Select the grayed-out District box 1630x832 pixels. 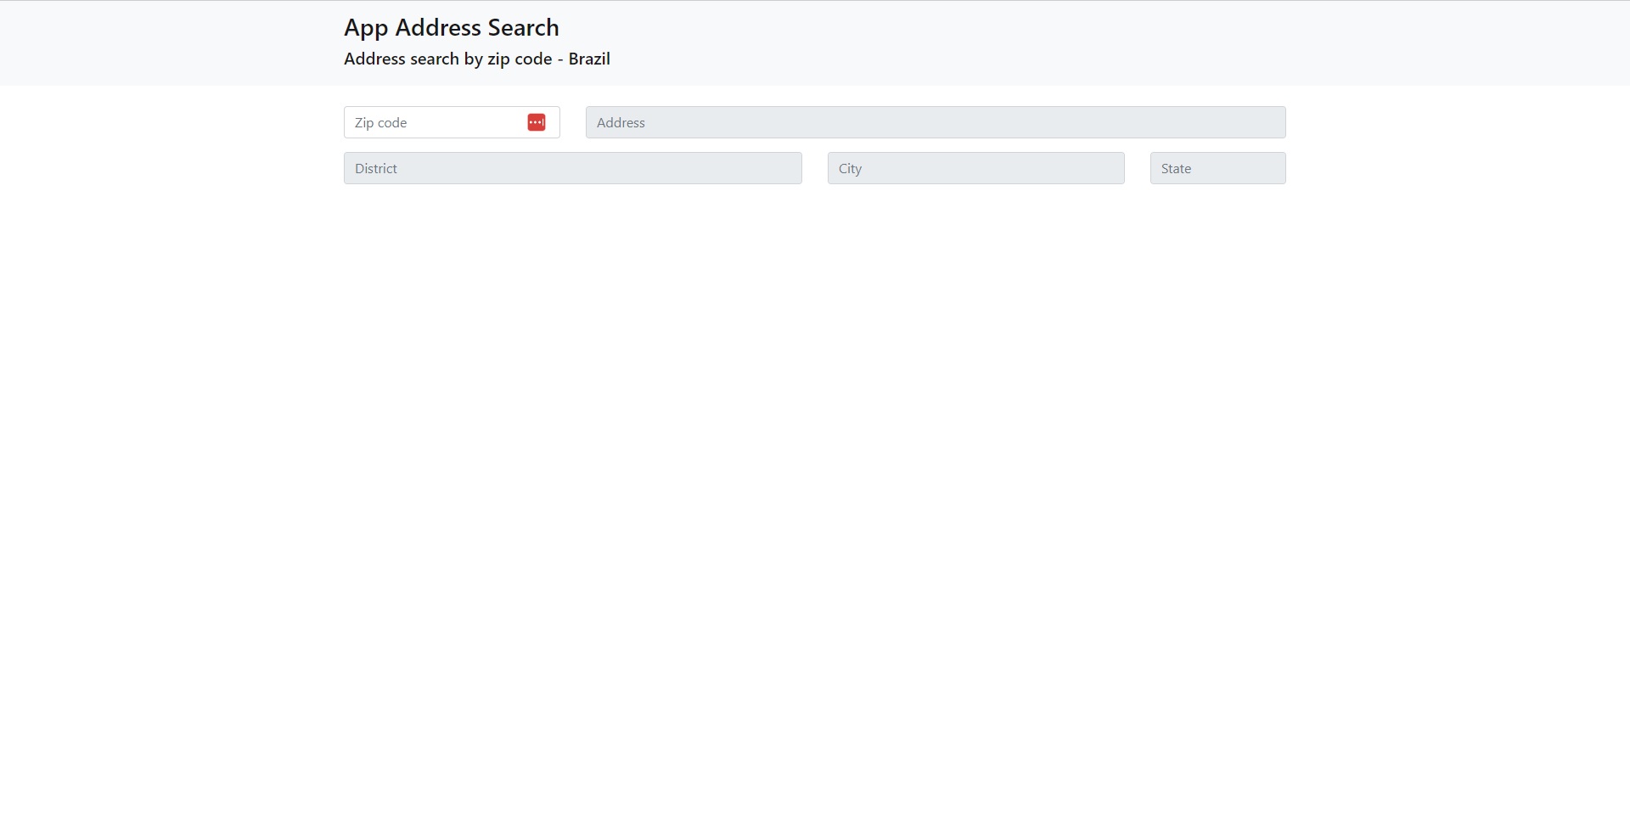[572, 168]
